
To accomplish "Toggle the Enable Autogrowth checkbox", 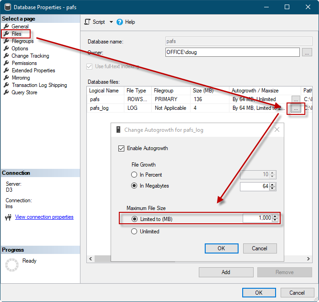I will click(x=121, y=148).
